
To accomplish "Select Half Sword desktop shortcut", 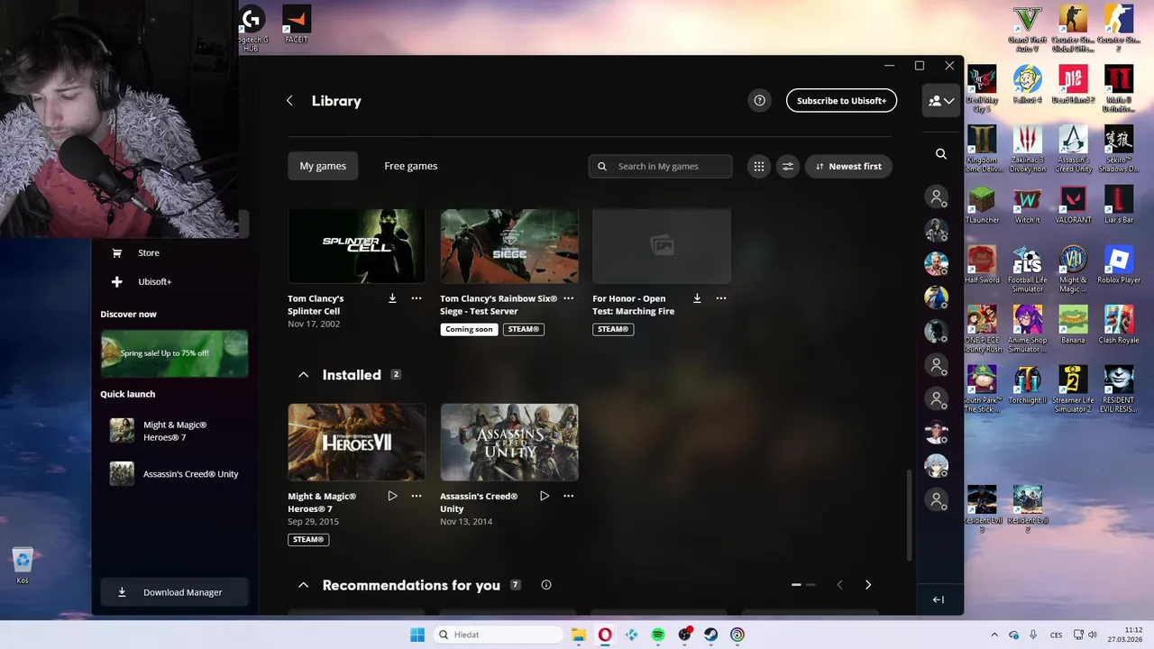I will pyautogui.click(x=982, y=266).
